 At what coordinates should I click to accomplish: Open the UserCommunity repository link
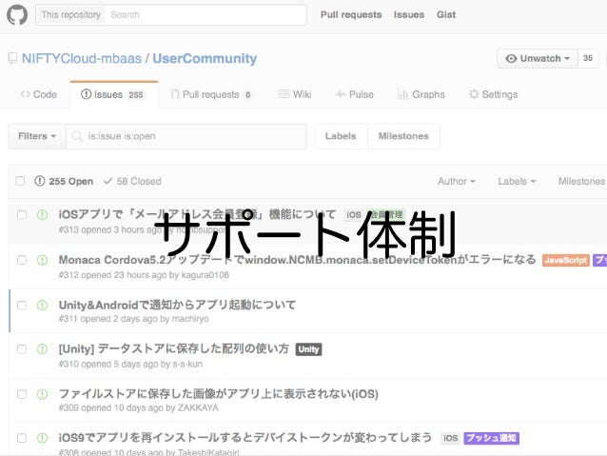205,58
